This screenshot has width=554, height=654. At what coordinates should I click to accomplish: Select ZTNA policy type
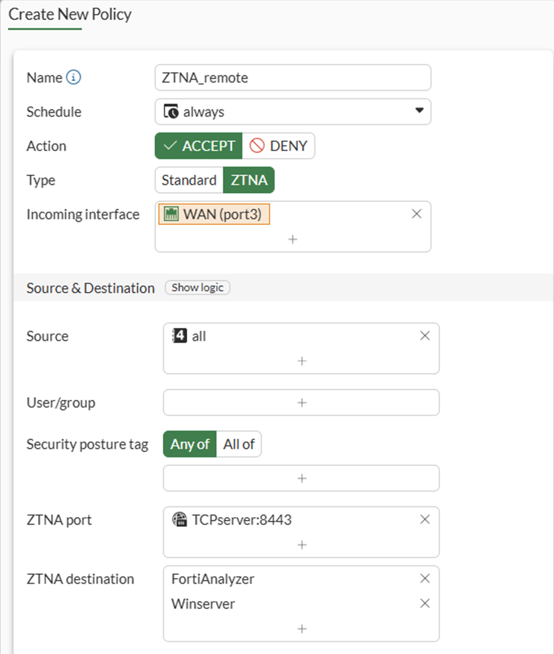[249, 180]
